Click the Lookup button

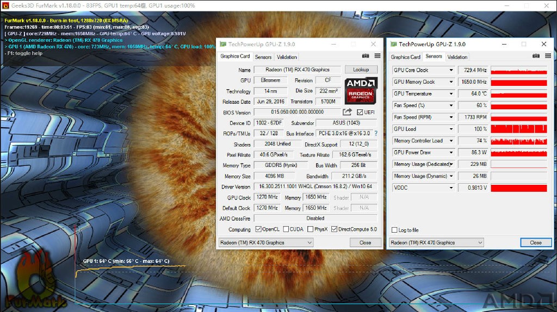point(361,70)
